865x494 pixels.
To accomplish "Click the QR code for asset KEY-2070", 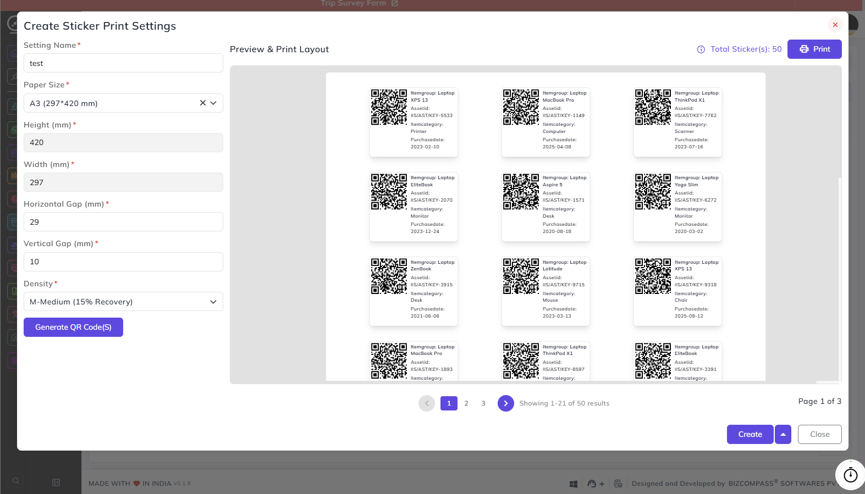I will [389, 192].
